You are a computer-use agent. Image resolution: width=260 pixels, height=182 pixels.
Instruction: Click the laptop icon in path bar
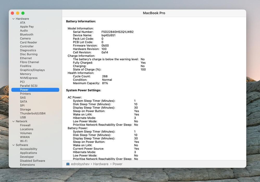click(68, 164)
